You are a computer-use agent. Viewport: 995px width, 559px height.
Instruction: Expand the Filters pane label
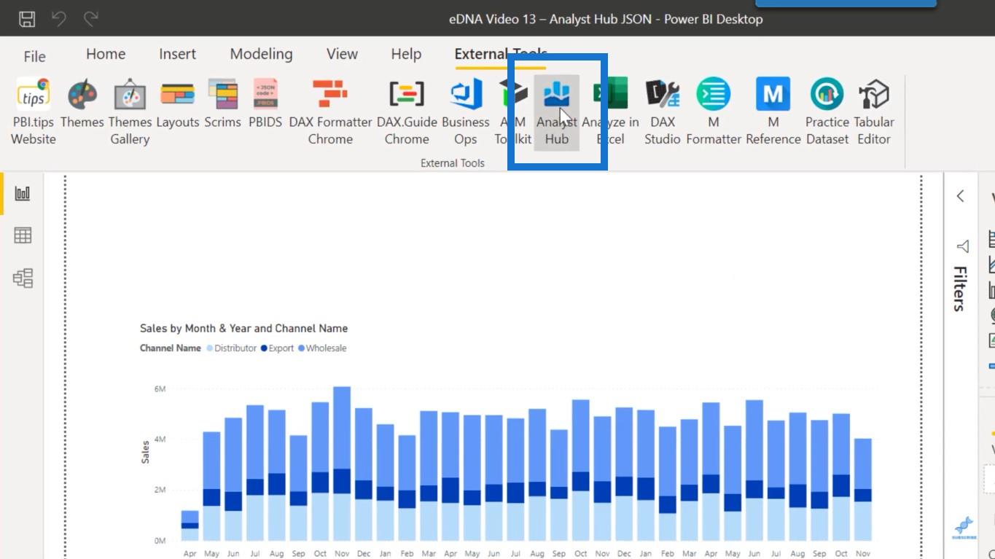click(x=961, y=289)
